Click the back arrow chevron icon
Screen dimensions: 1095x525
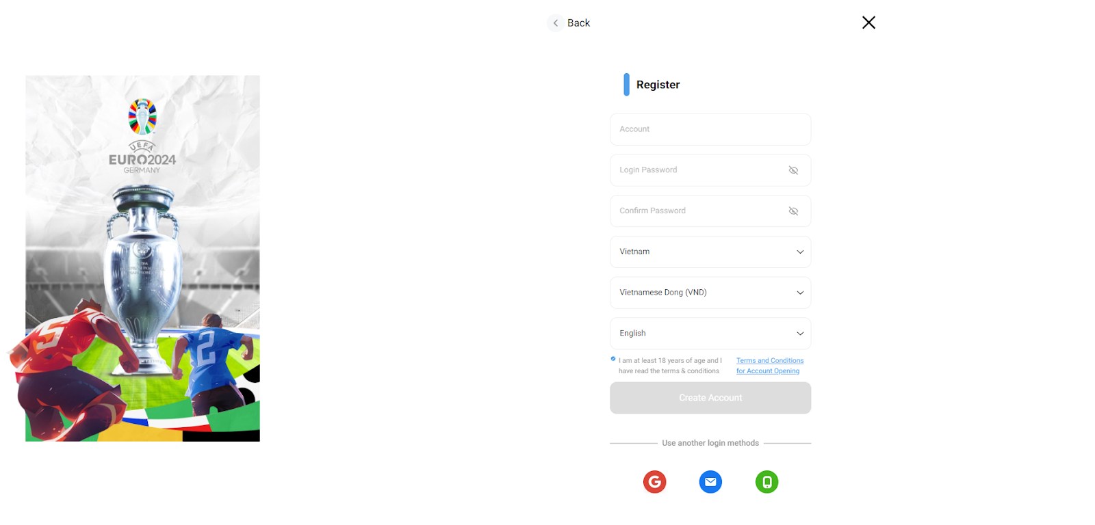tap(556, 23)
